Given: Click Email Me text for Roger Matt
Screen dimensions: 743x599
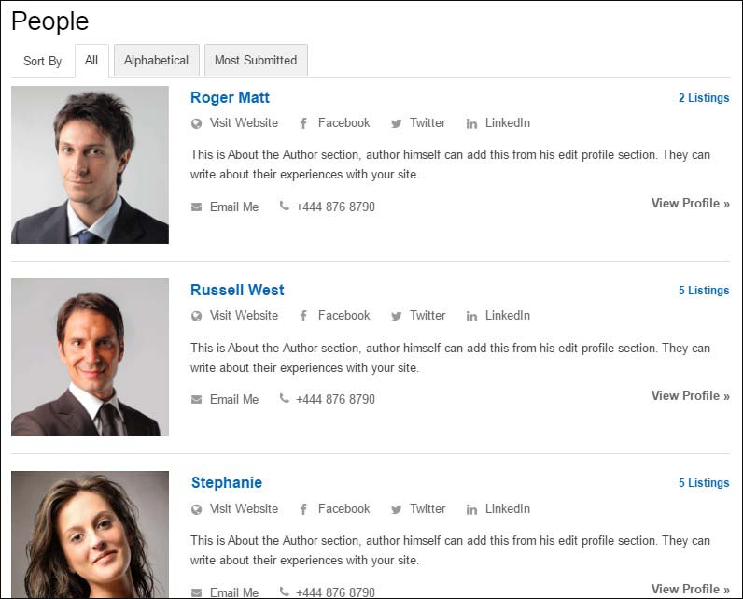Looking at the screenshot, I should point(234,207).
